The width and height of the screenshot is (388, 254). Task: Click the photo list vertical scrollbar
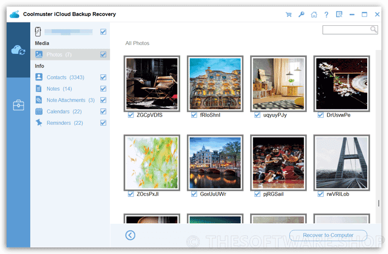tap(378, 203)
